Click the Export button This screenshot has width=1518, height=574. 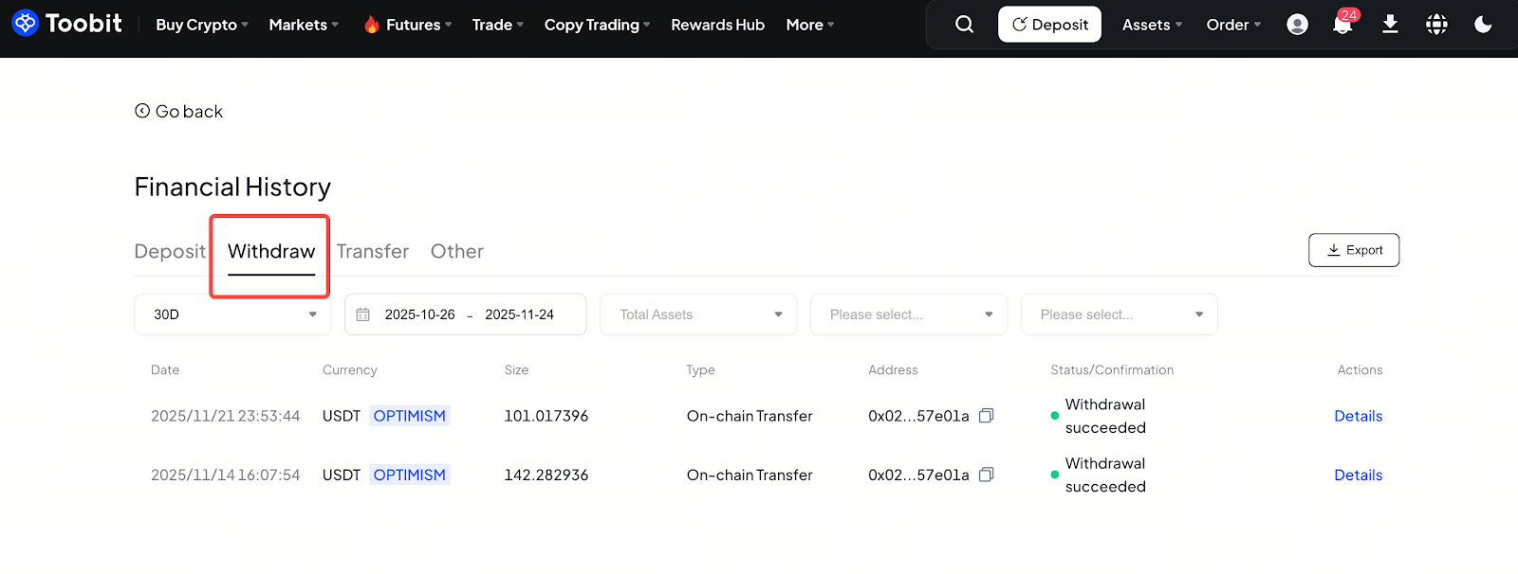coord(1354,250)
